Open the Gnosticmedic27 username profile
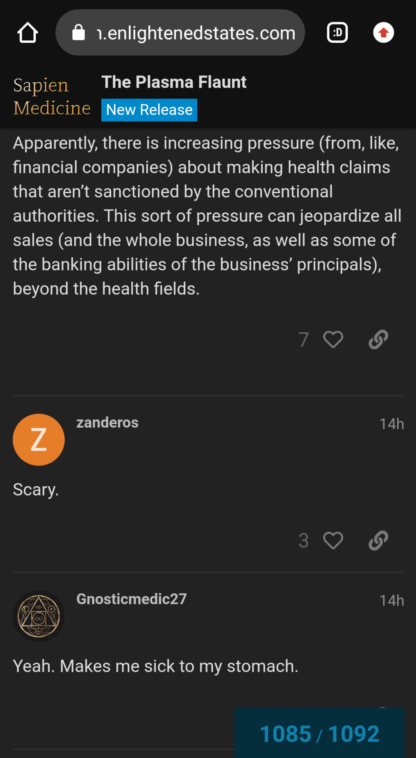Viewport: 416px width, 758px height. click(x=131, y=599)
